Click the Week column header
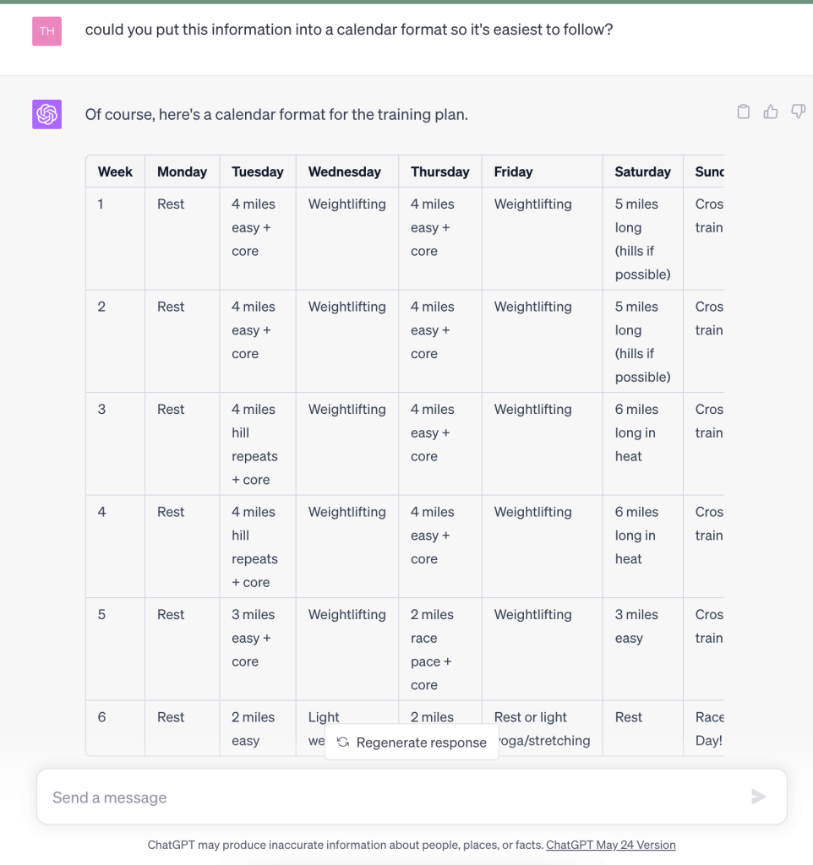The width and height of the screenshot is (813, 865). (115, 171)
